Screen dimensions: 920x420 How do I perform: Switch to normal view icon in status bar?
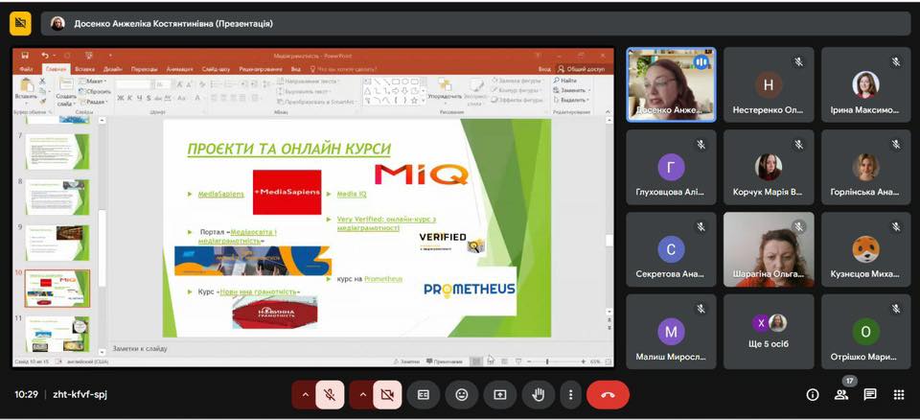click(477, 362)
